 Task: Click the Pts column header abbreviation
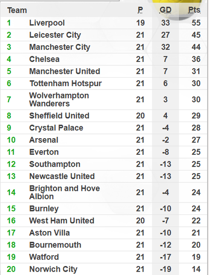point(194,10)
